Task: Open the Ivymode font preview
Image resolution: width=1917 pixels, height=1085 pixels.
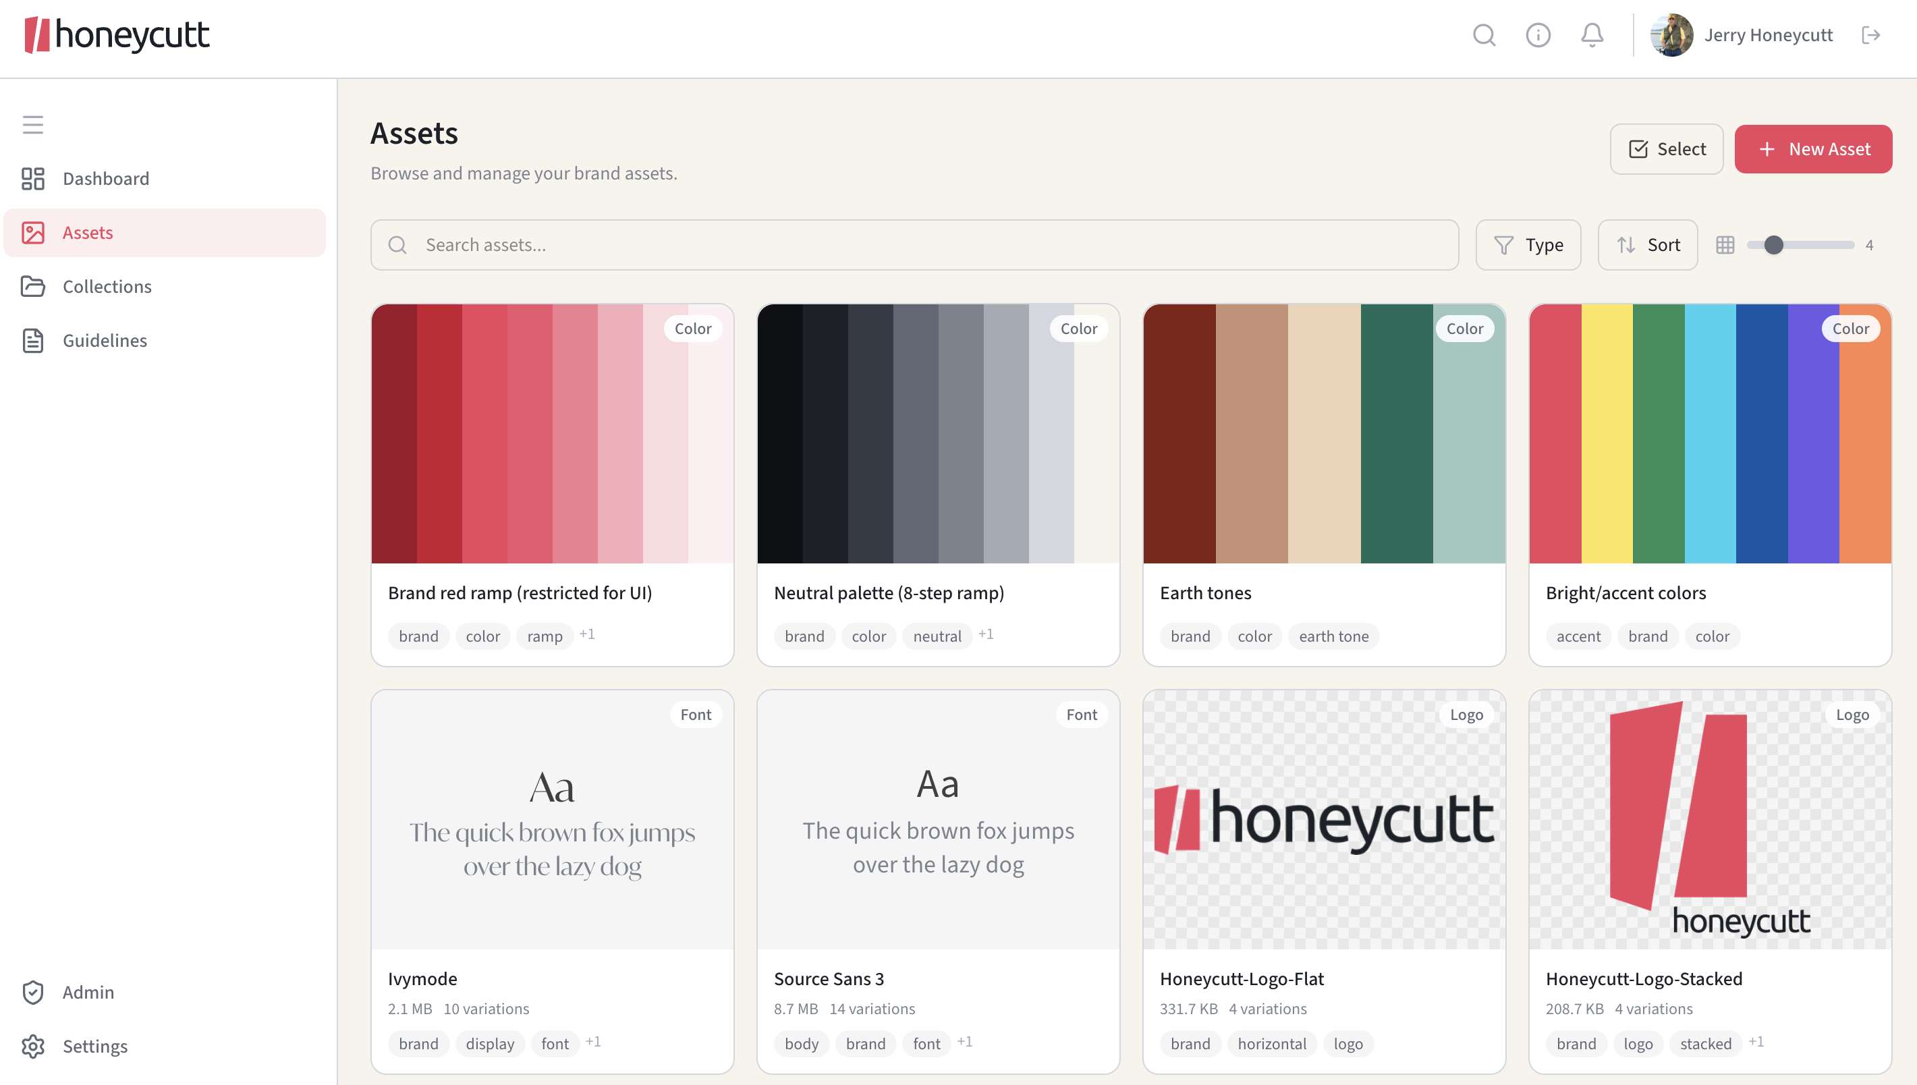Action: (x=552, y=820)
